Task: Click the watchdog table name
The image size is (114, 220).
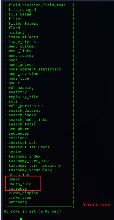Action: coord(18,202)
